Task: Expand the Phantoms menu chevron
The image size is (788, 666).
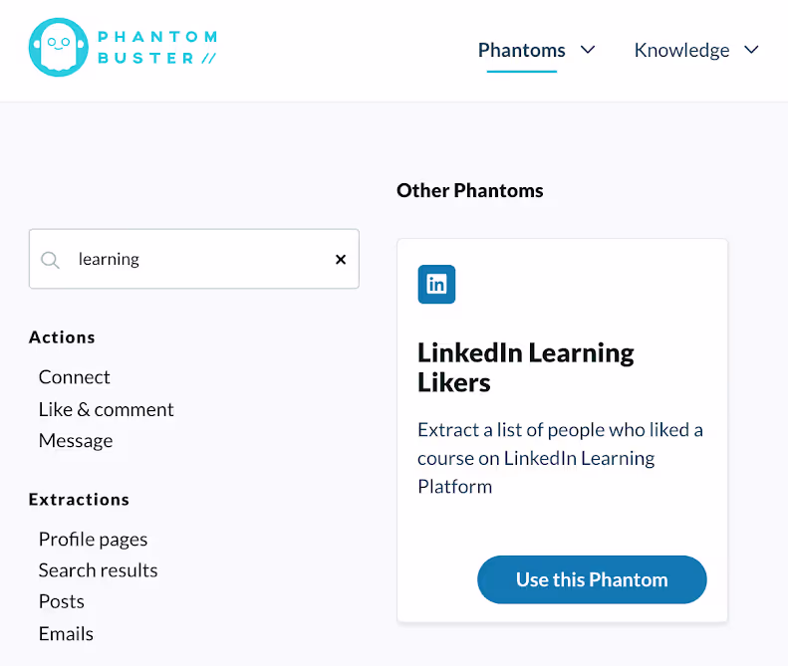Action: (x=588, y=50)
